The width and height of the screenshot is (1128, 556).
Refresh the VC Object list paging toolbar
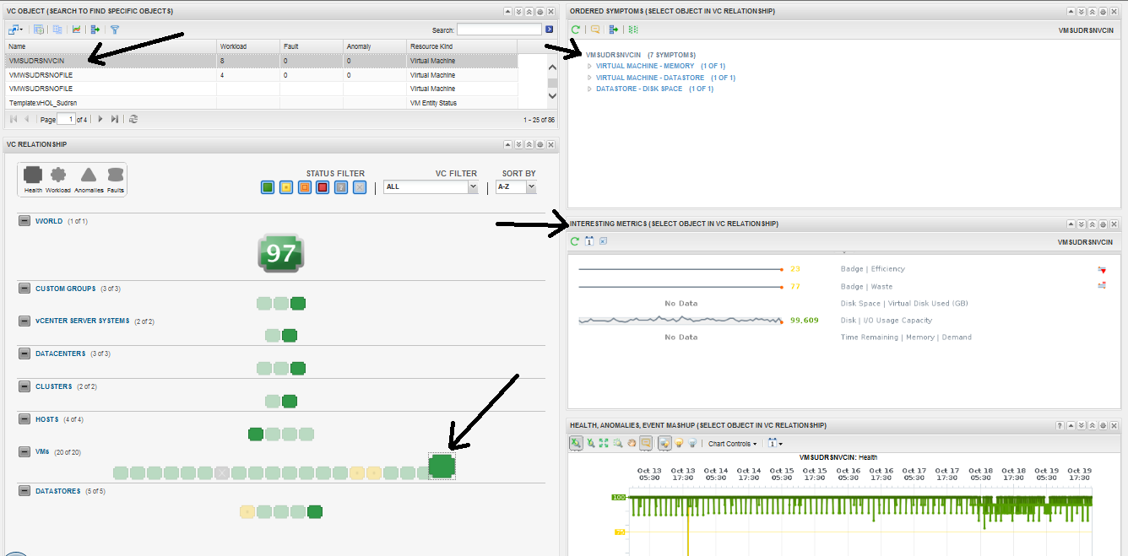click(133, 120)
